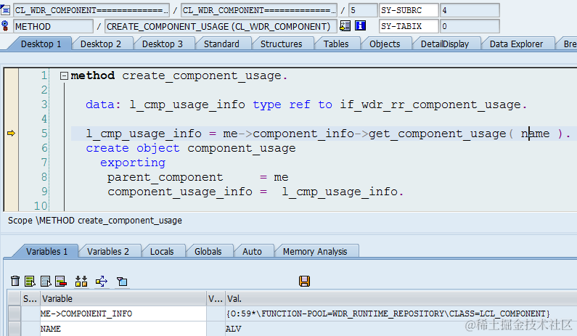The height and width of the screenshot is (336, 577).
Task: Click the SY-TABIX value 0 field
Action: [470, 26]
